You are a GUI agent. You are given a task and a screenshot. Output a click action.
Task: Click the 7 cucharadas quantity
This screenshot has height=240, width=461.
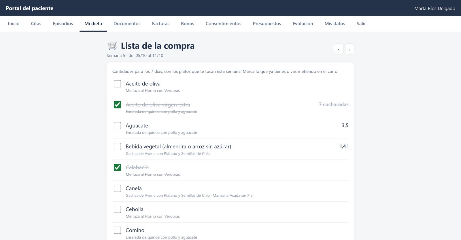coord(334,104)
